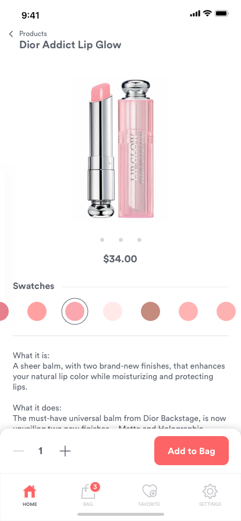Tap the back chevron beside Products
The height and width of the screenshot is (521, 241).
pos(11,34)
